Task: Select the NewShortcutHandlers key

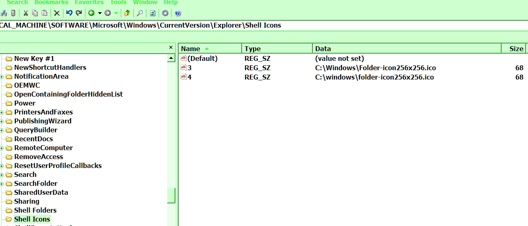Action: tap(50, 67)
